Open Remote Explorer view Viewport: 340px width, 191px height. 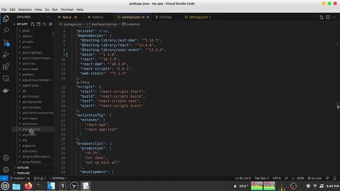point(6,79)
